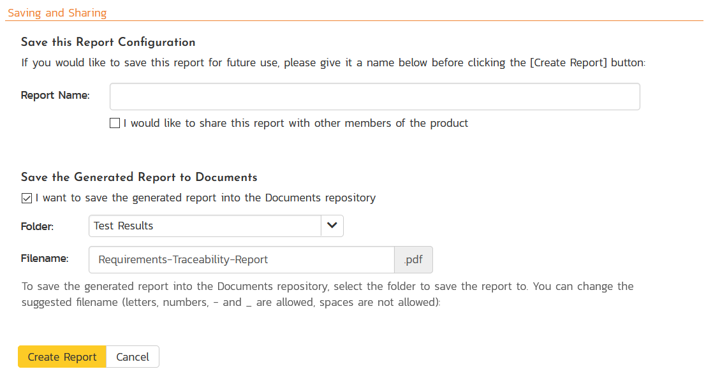
Task: Open the Folder dropdown showing Test Results
Action: tap(205, 226)
